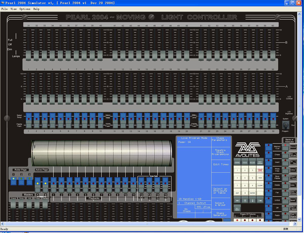The image size is (304, 233).
Task: Click the EXIT keypad button
Action: click(237, 193)
